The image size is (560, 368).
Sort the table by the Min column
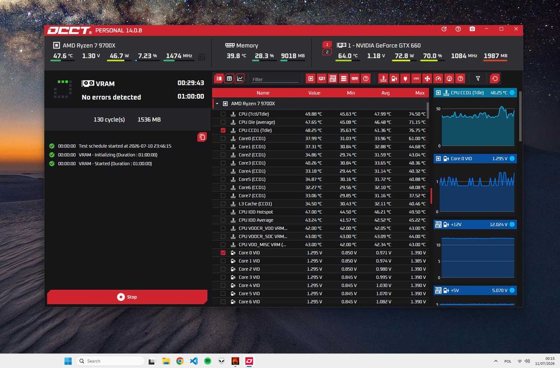coord(351,93)
